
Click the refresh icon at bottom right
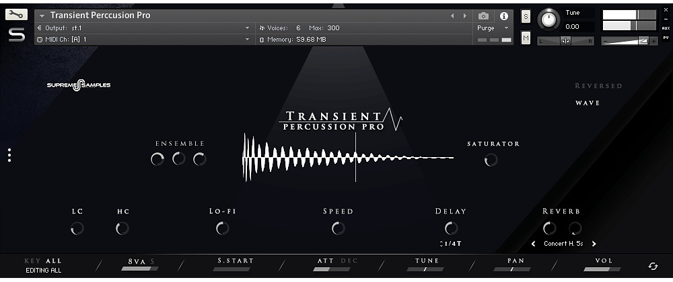[653, 266]
